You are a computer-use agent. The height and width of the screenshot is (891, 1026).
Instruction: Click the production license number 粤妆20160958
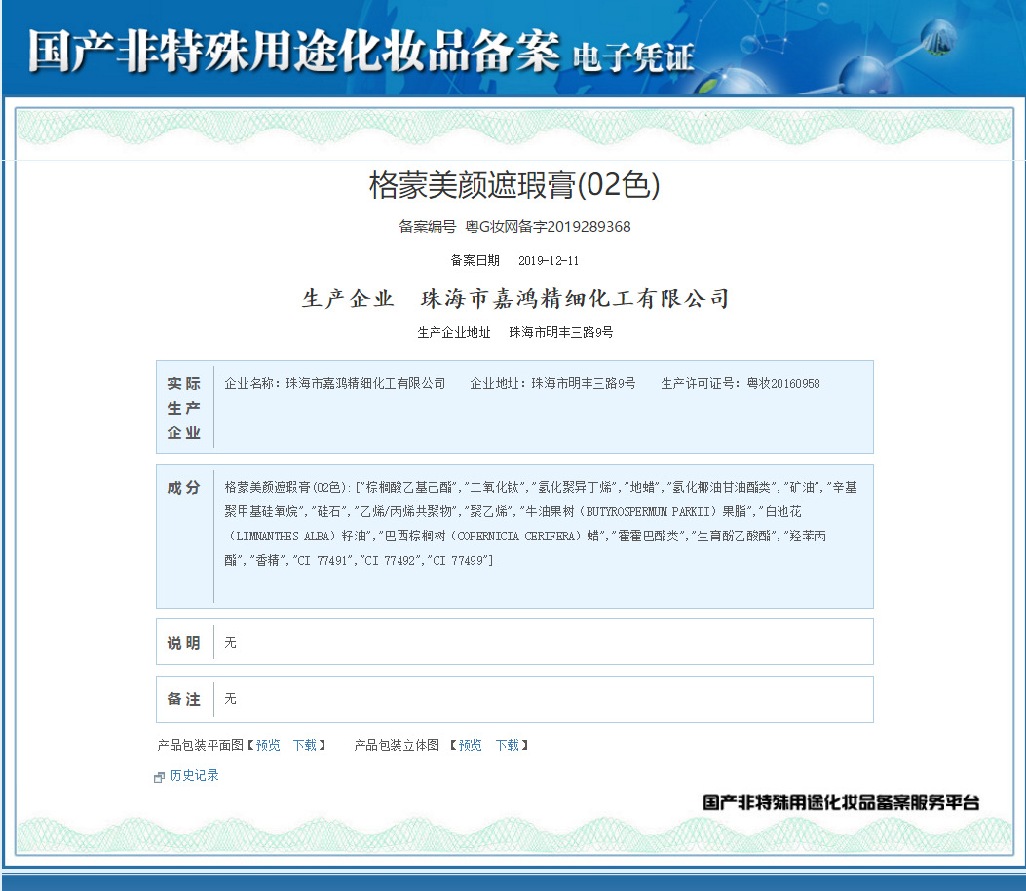783,383
